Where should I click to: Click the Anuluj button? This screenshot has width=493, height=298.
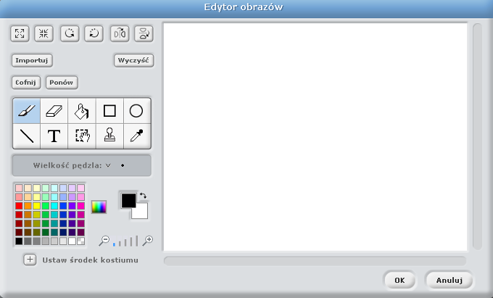449,280
